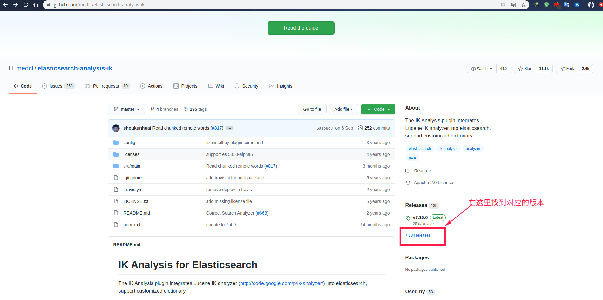Screen dimensions: 603x300
Task: View the 4 branches link
Action: [164, 109]
